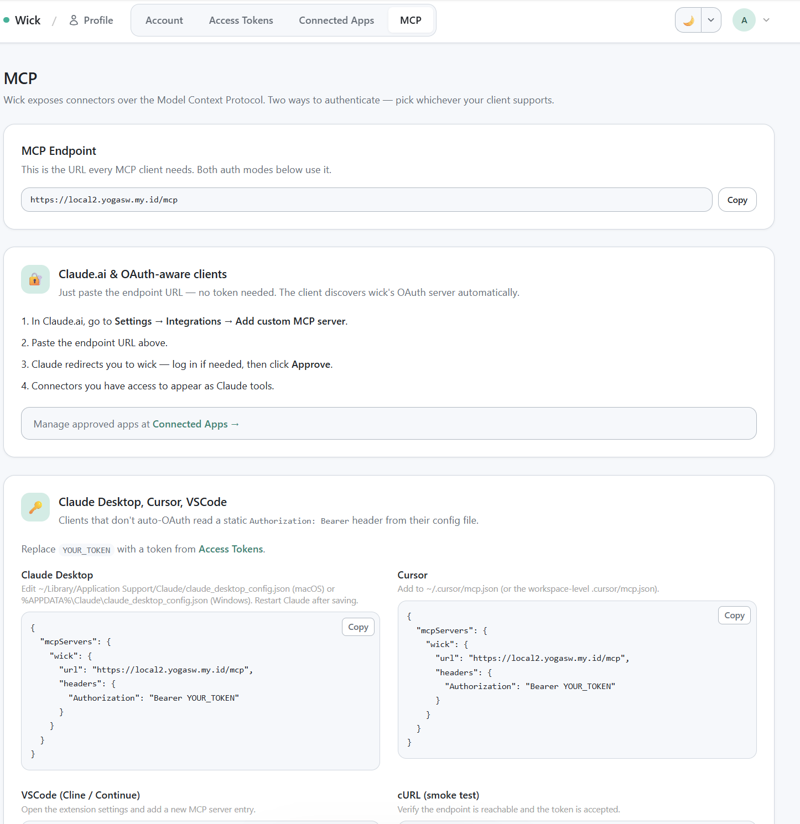The image size is (800, 824).
Task: Click step 3 mentioning Approve
Action: (177, 364)
